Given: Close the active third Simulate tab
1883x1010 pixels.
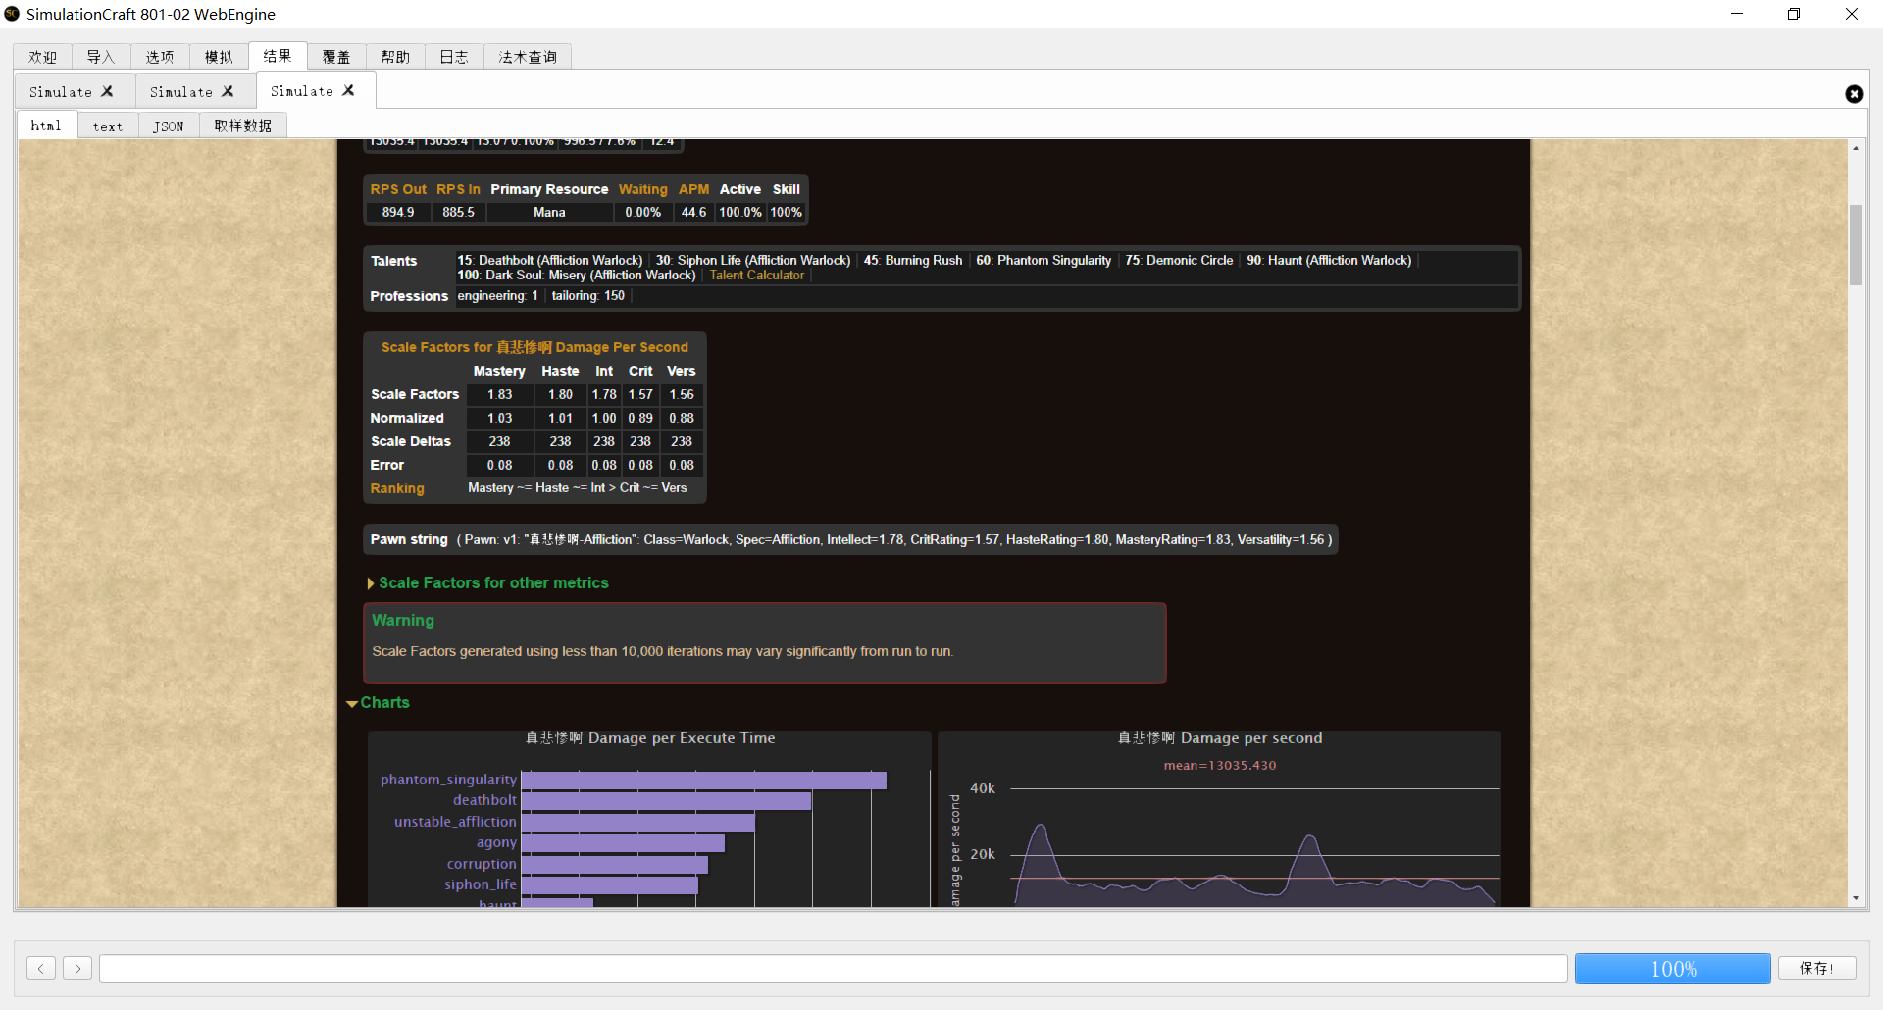Looking at the screenshot, I should point(348,90).
